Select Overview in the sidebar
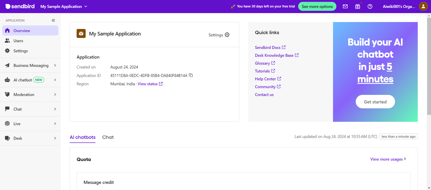The width and height of the screenshot is (431, 190). point(30,31)
